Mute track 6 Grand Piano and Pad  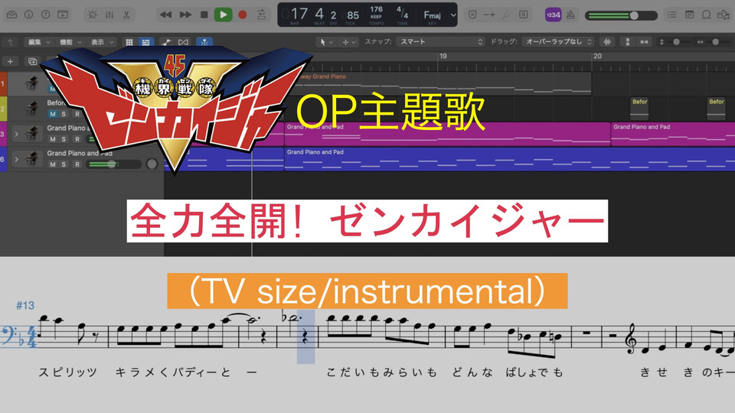pos(53,164)
